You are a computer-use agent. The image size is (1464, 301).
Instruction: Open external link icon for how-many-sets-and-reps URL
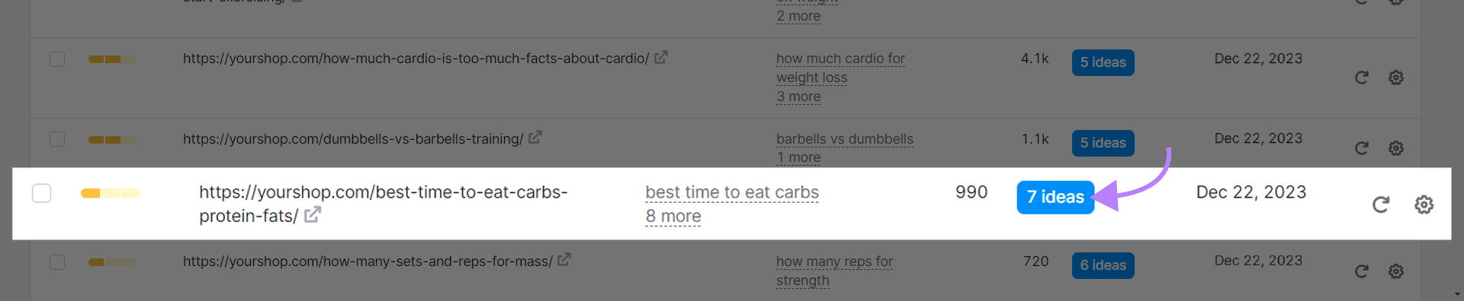pos(564,260)
